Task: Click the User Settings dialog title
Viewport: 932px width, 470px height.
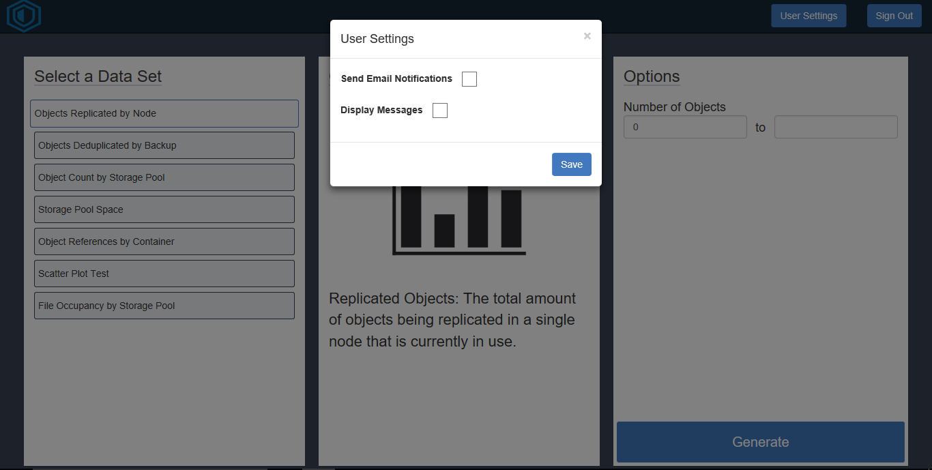Action: [377, 39]
